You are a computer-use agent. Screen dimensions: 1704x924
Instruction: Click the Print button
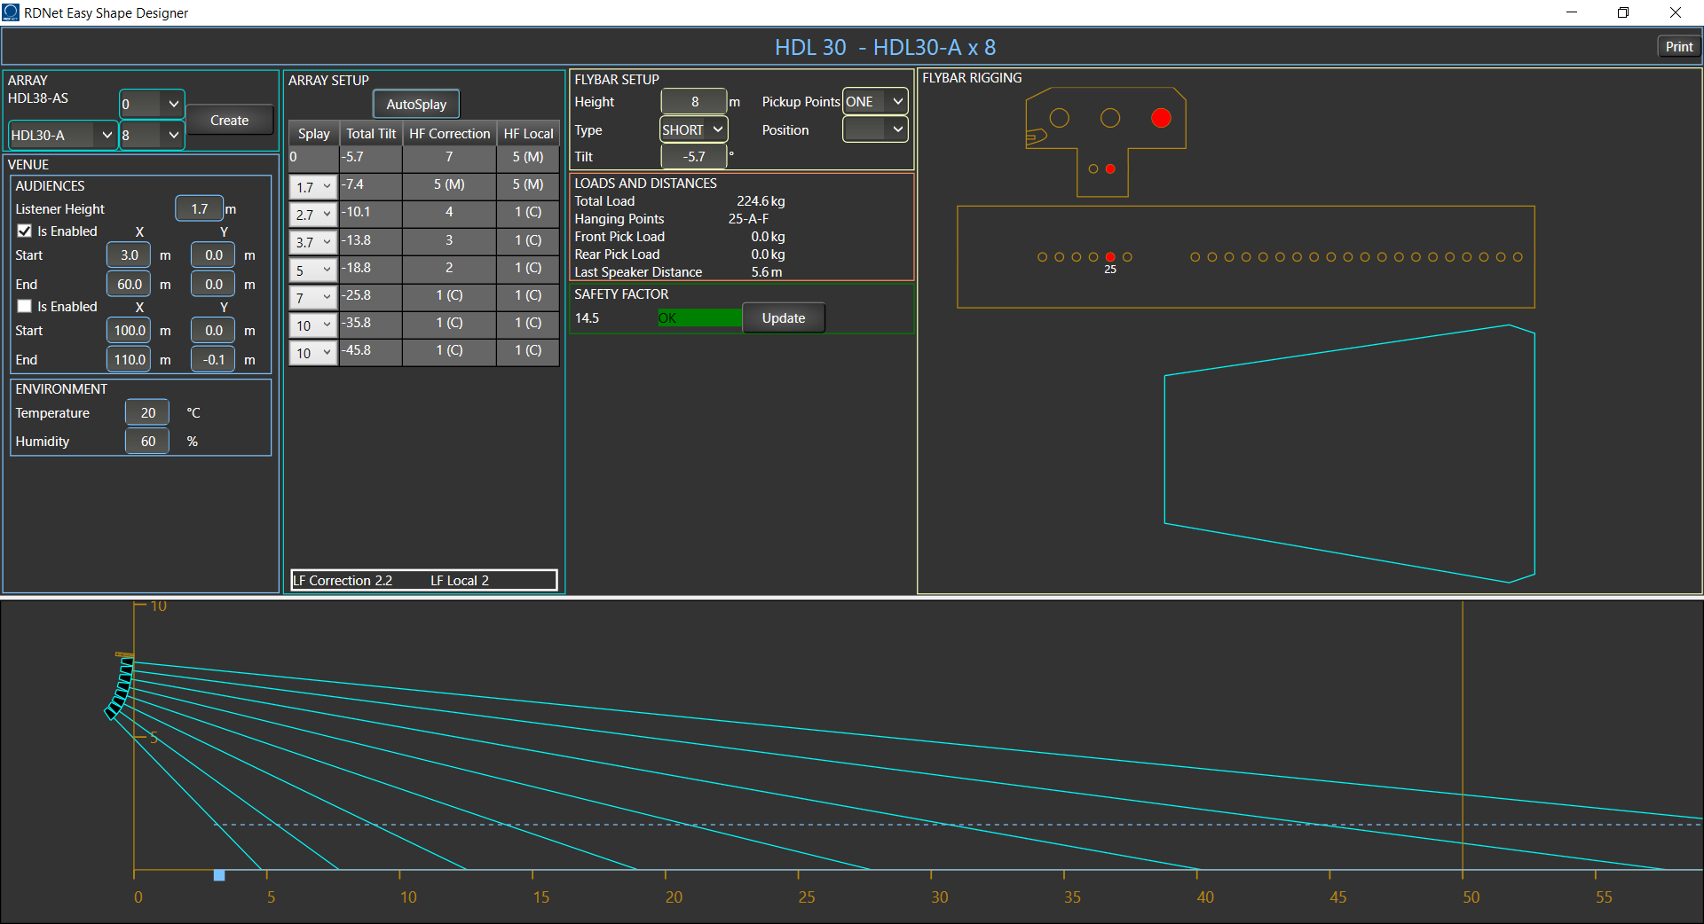1678,47
